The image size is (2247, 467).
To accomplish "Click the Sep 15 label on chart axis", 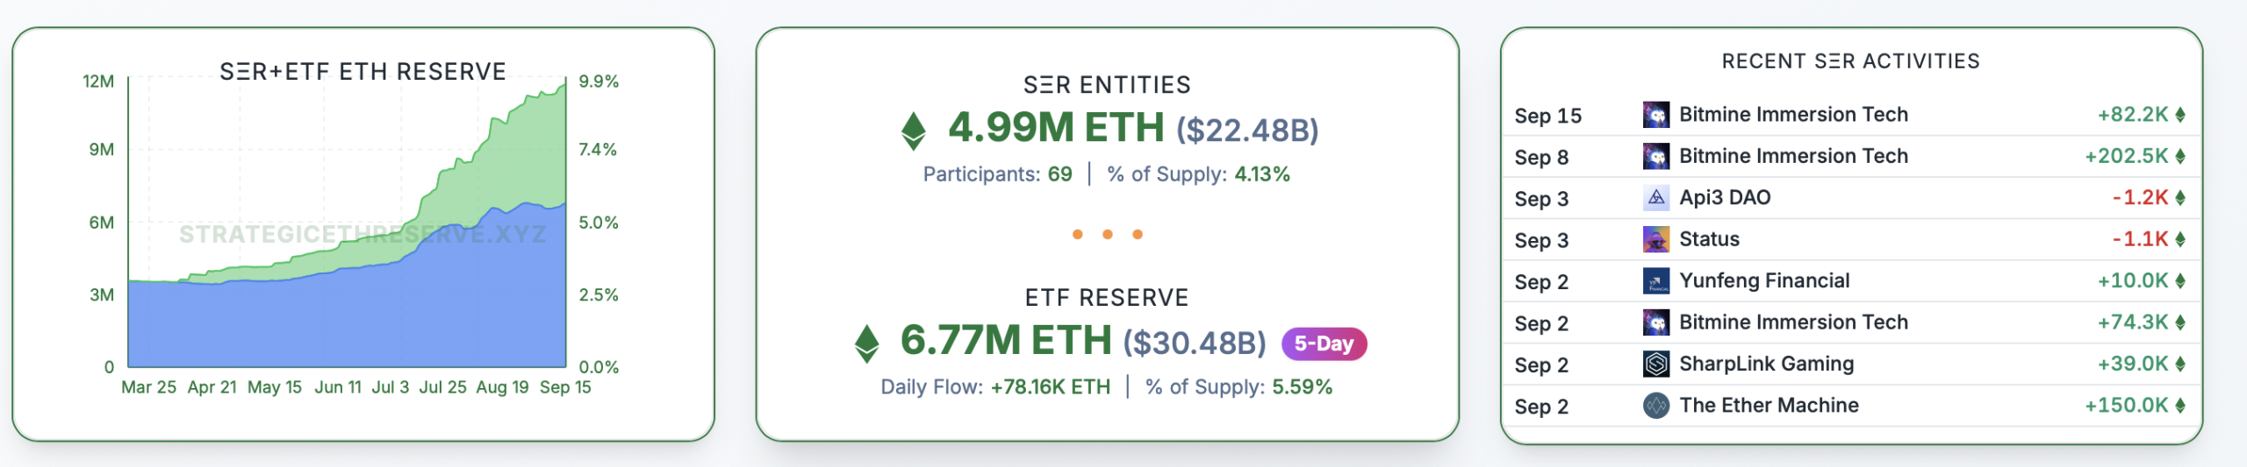I will coord(565,387).
